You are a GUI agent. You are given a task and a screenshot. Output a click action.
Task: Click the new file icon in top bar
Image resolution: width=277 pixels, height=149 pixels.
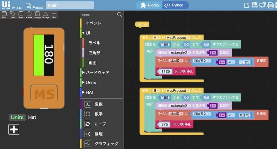[x=247, y=5]
